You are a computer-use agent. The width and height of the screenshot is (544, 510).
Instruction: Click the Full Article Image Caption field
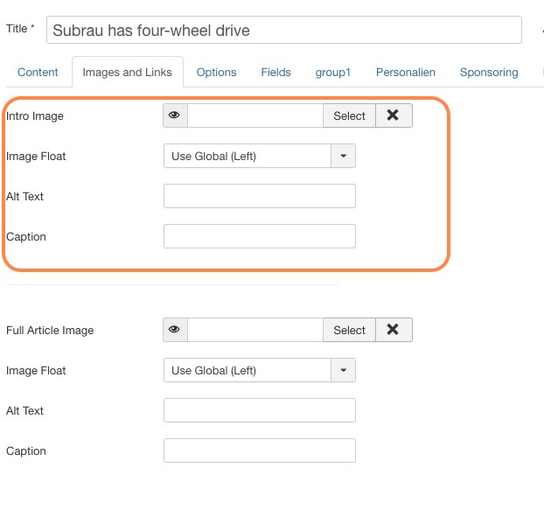(260, 451)
